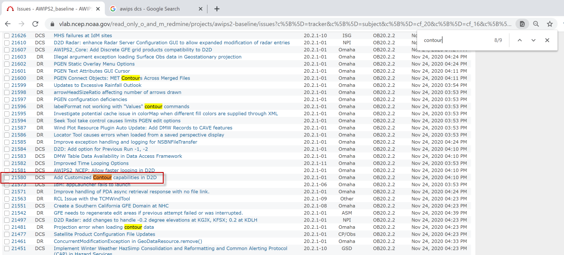Open issue number 21585 link

(x=18, y=142)
